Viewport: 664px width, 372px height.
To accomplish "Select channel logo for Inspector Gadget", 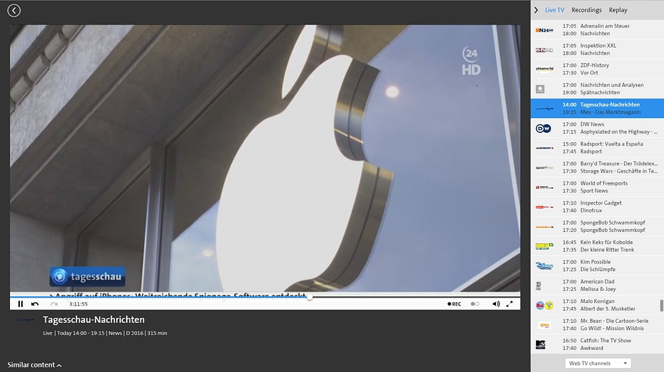I will pos(544,207).
